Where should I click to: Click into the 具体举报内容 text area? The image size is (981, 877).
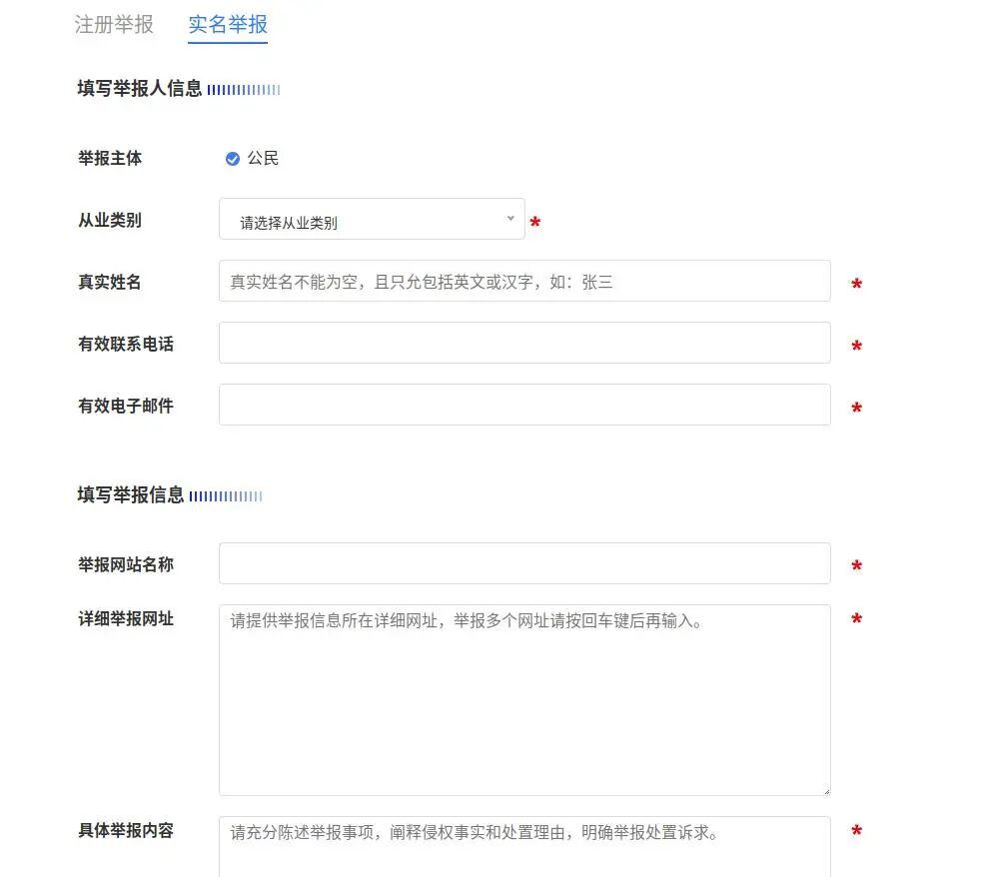click(524, 847)
